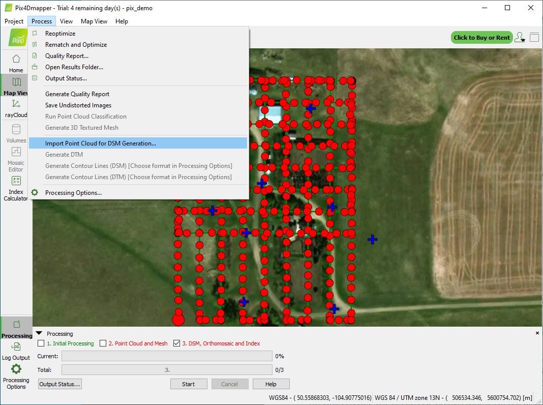Click the green Buy or Rent button
The width and height of the screenshot is (543, 405).
tap(481, 38)
